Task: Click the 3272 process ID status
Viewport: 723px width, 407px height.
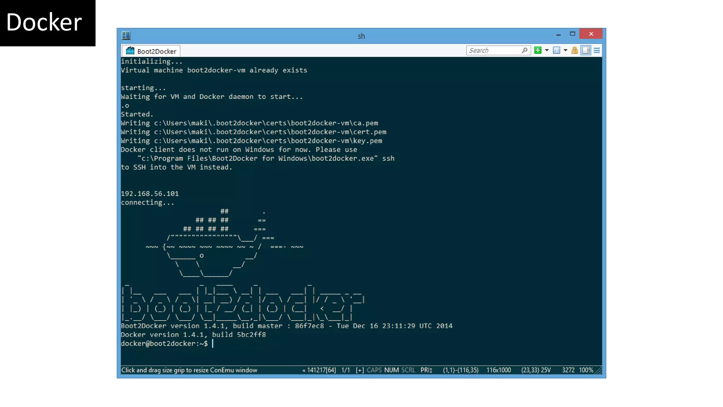Action: pos(568,370)
